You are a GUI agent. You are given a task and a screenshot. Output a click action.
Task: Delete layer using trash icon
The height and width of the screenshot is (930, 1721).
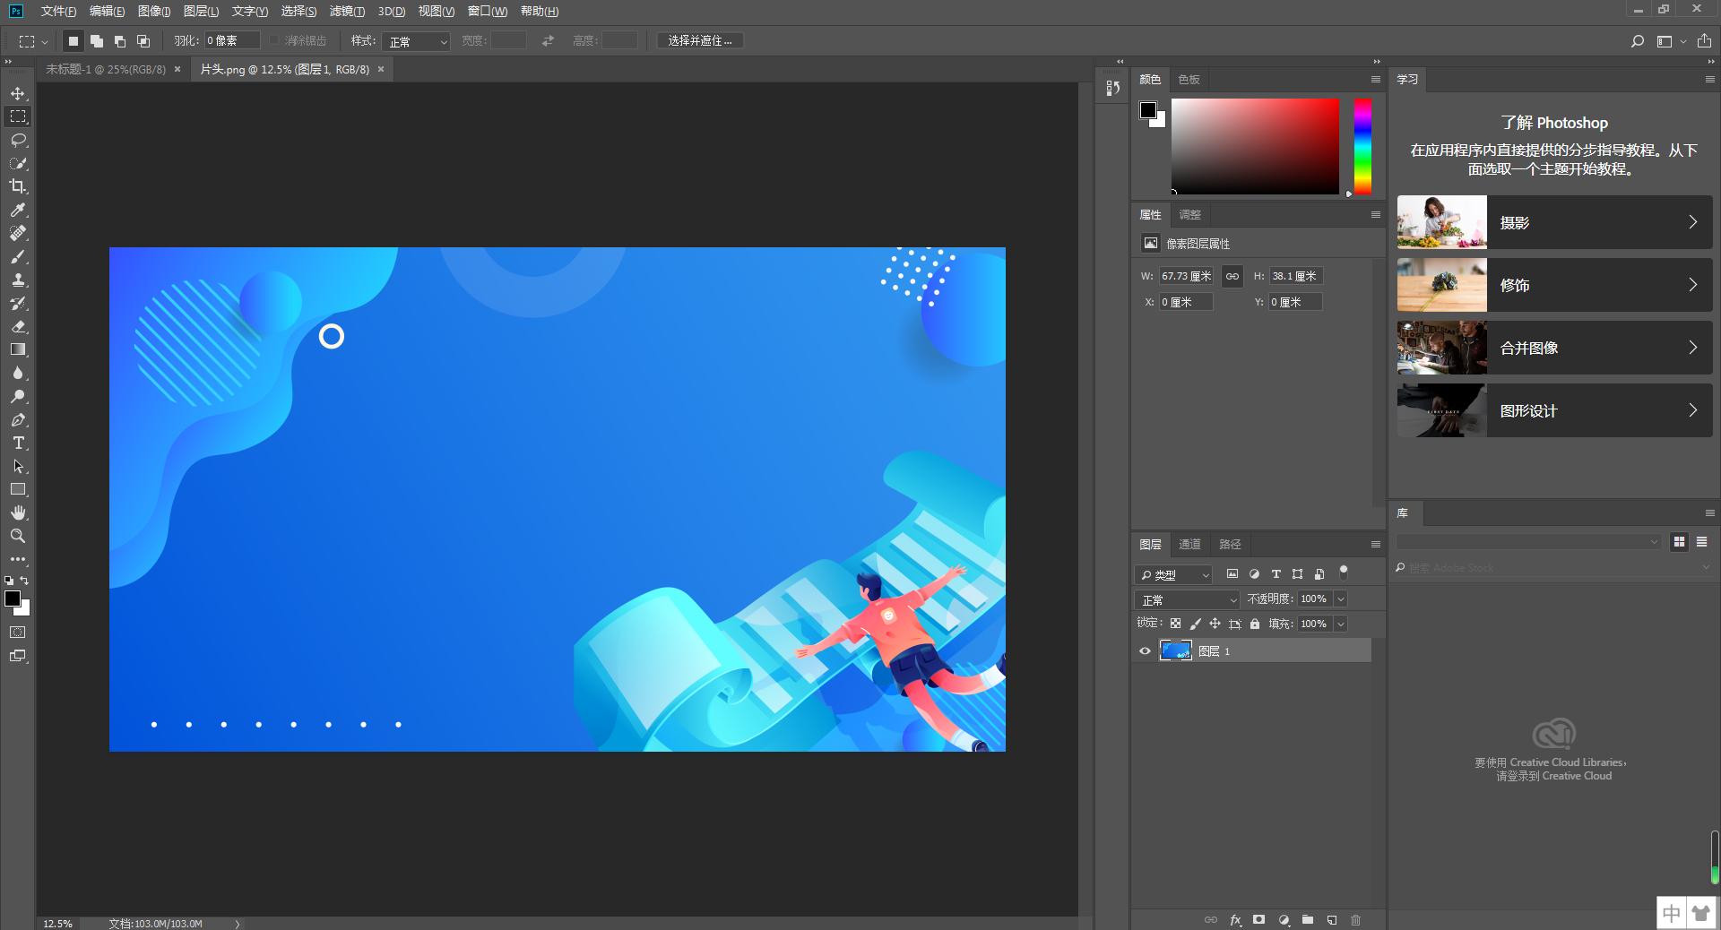[1355, 920]
